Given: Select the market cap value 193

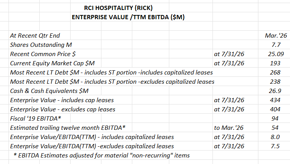Looking at the screenshot, I should coord(275,63).
